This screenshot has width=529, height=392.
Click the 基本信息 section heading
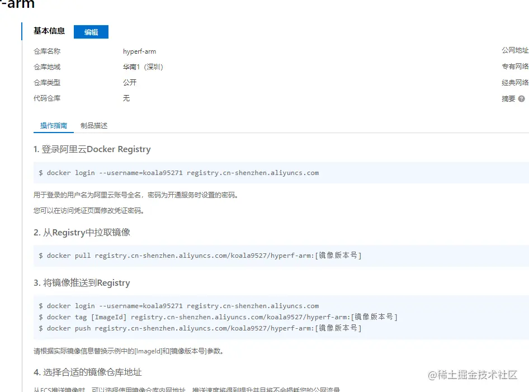(49, 31)
